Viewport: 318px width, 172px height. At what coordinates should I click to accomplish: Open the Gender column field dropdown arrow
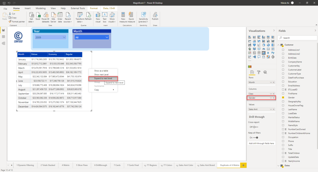pos(271,98)
